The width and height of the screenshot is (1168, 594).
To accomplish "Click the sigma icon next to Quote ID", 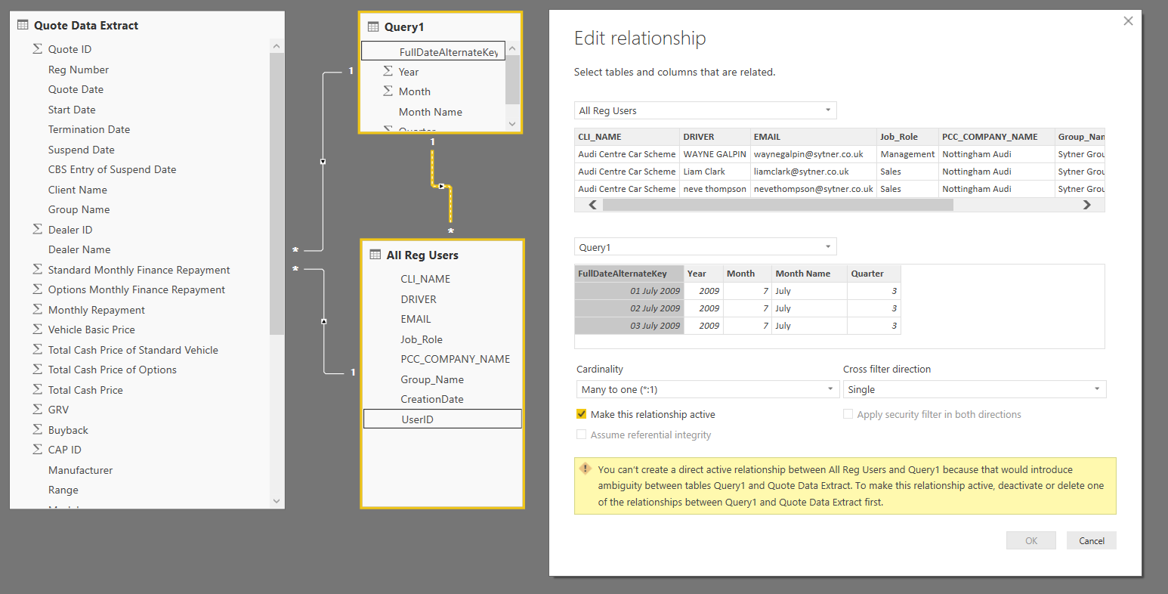I will 37,48.
